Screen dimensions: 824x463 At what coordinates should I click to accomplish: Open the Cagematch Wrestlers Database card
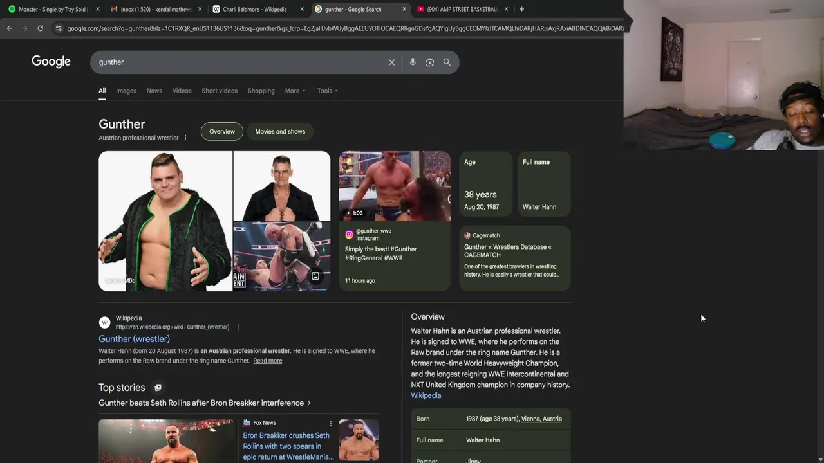click(x=515, y=257)
